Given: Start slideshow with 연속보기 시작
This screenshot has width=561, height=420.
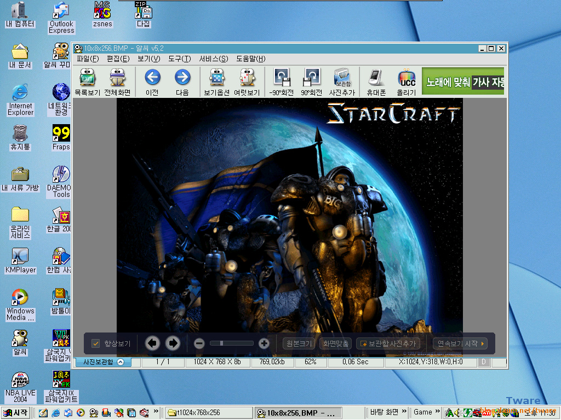Looking at the screenshot, I should pyautogui.click(x=460, y=343).
